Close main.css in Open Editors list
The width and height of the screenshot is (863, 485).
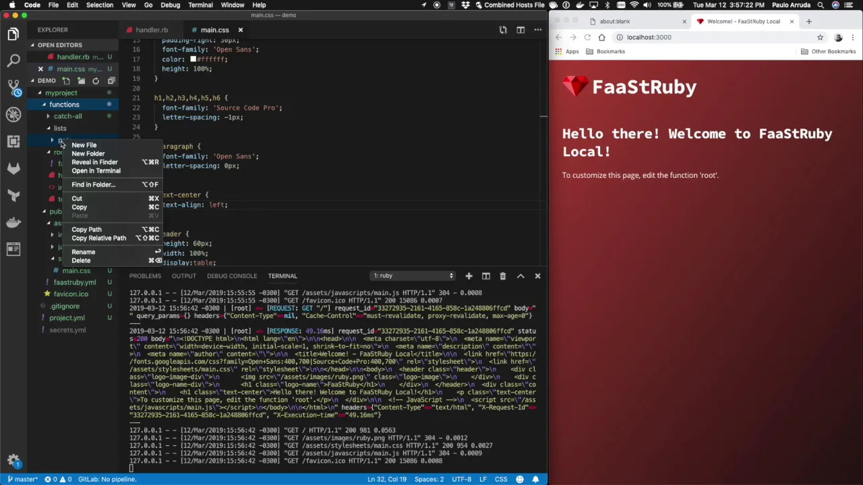pos(40,69)
